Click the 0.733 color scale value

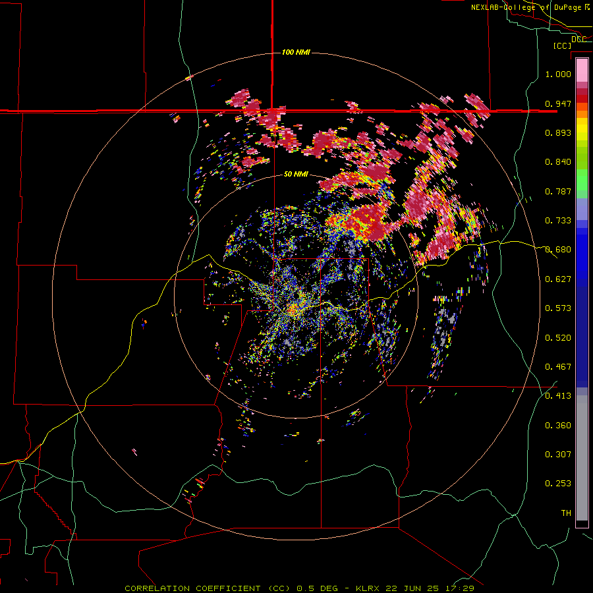point(558,221)
